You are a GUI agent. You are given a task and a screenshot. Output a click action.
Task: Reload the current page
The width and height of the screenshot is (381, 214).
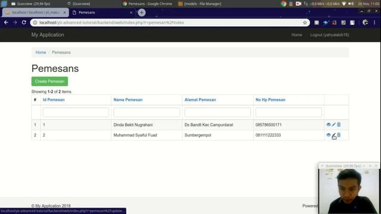[24, 23]
